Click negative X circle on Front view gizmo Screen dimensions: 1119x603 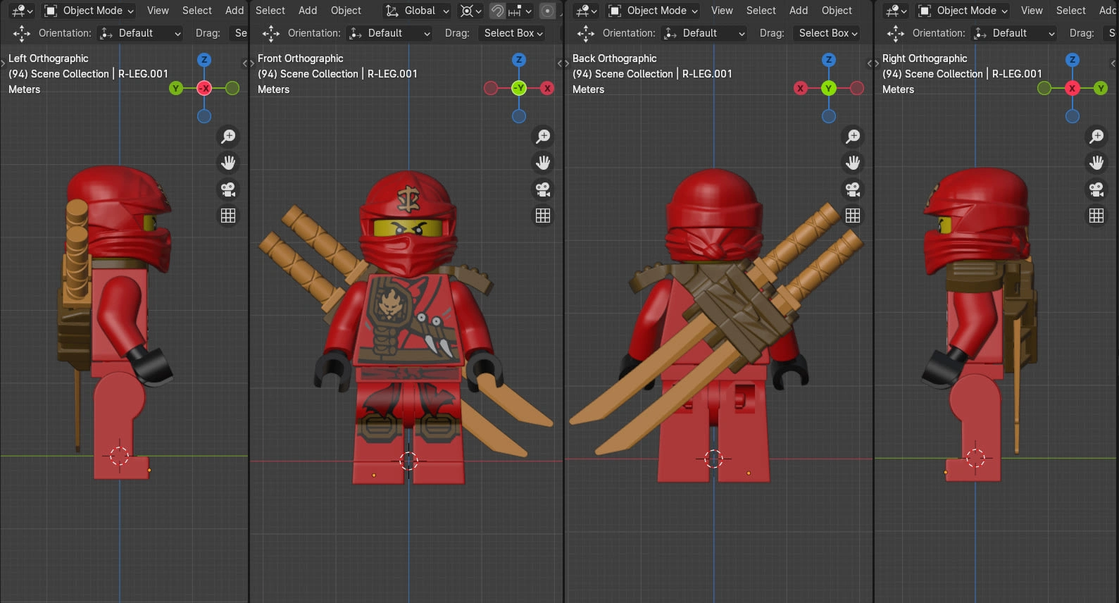(491, 88)
